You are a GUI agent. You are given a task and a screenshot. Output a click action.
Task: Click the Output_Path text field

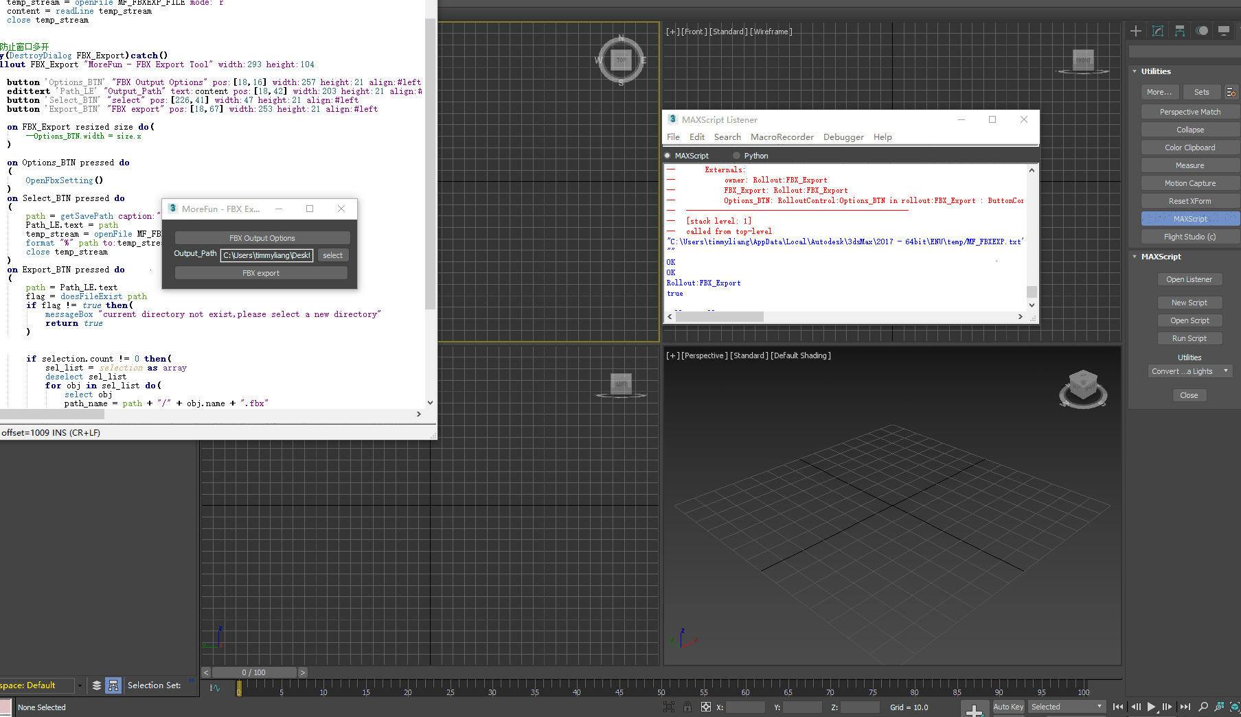tap(266, 255)
